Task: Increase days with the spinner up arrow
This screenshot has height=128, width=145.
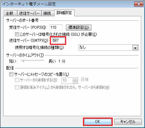Action: 75,79
